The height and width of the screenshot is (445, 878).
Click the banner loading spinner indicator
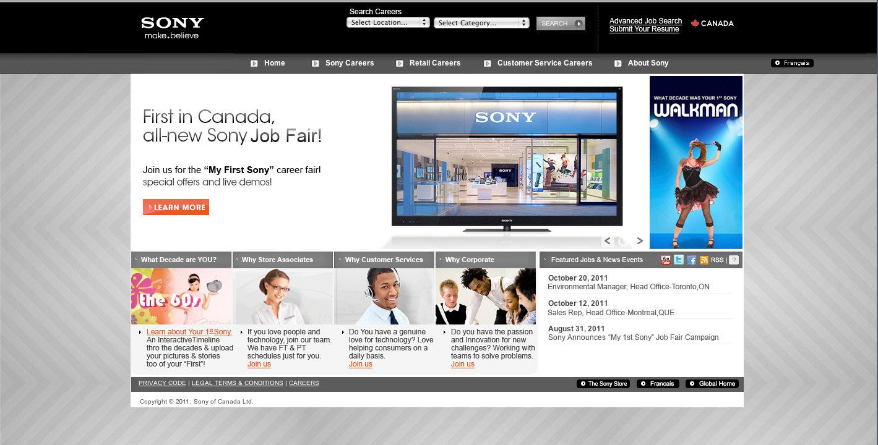coord(624,241)
